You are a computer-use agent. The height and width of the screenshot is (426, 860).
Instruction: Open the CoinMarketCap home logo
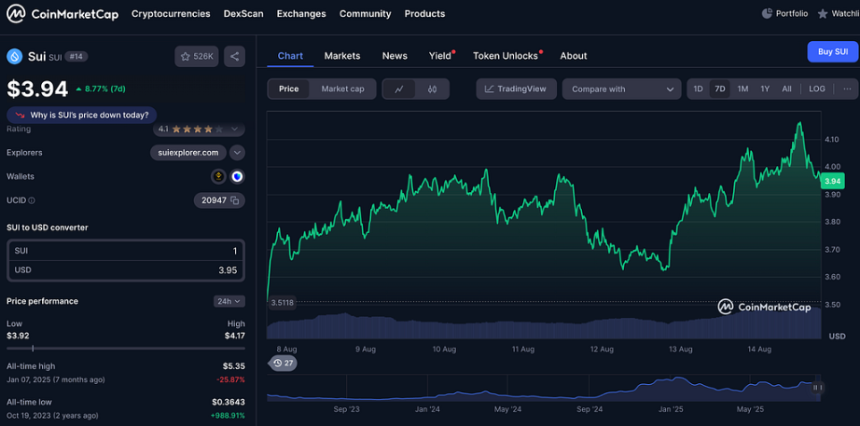pyautogui.click(x=62, y=14)
